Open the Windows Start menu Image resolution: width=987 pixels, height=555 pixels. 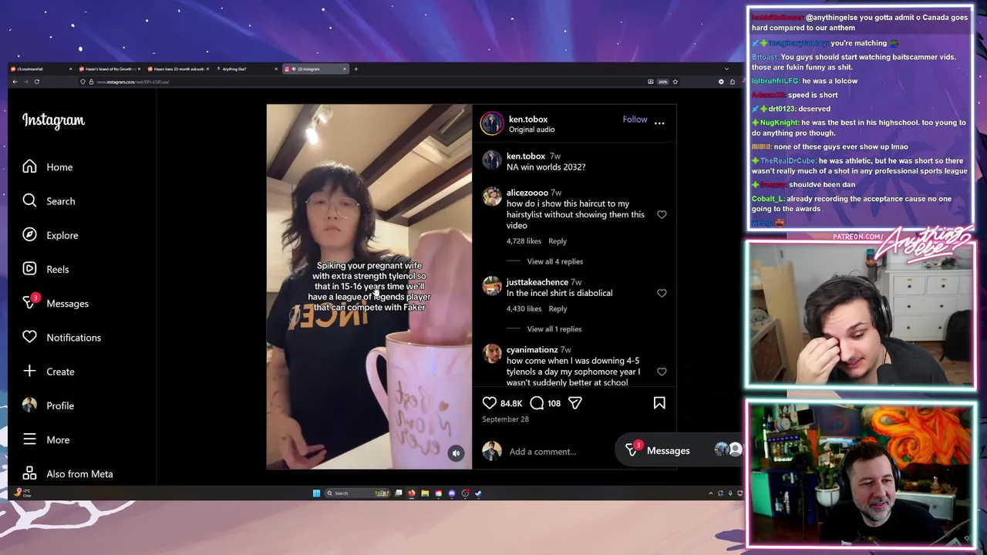coord(316,493)
